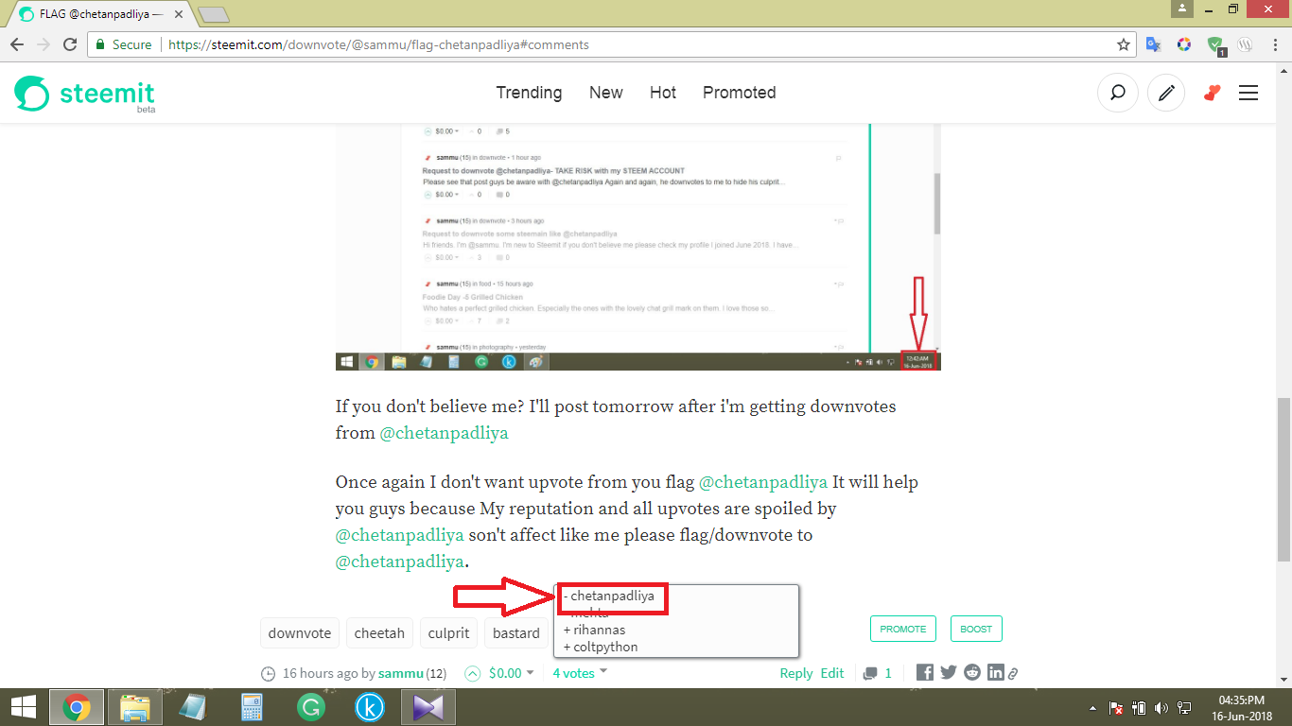
Task: Select coltpython in the voters list
Action: click(600, 648)
